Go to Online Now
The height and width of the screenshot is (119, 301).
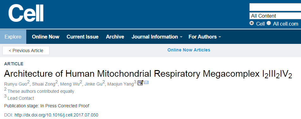tap(46, 37)
